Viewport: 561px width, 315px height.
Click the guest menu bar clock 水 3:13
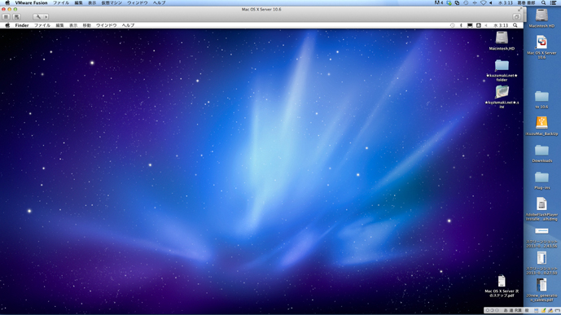(501, 25)
